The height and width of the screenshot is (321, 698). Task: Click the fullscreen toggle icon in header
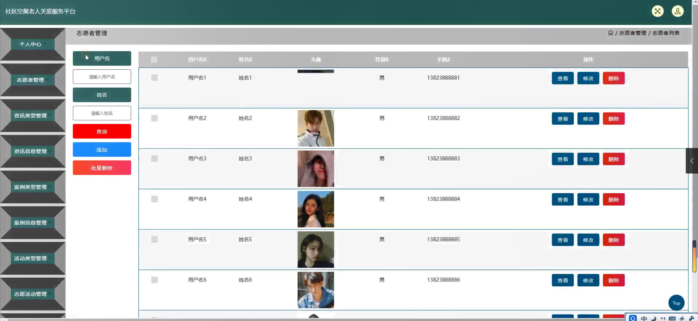click(657, 11)
